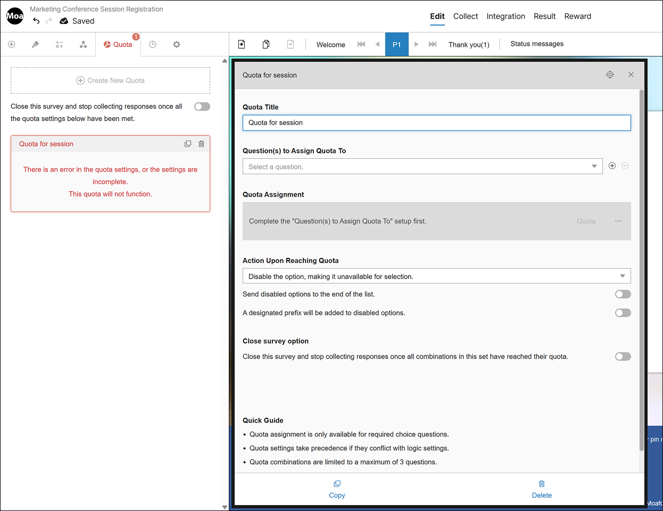Click the Quota Title input field

437,123
